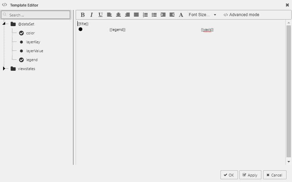Align text to the left

109,15
